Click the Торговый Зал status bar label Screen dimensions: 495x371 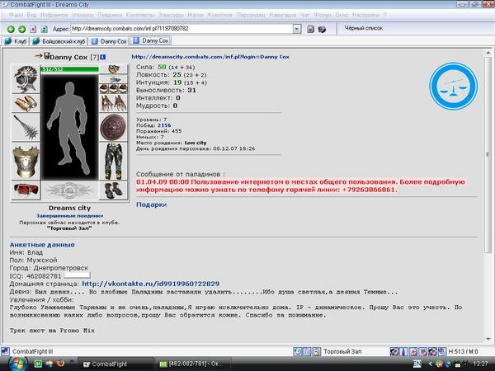342,351
